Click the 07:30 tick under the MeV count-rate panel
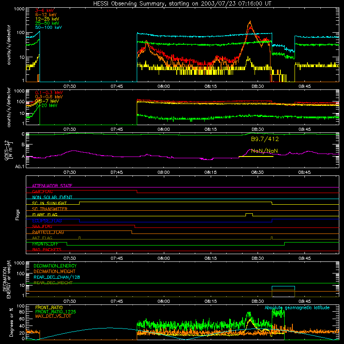Image resolution: width=344 pixels, height=344 pixels. point(70,129)
